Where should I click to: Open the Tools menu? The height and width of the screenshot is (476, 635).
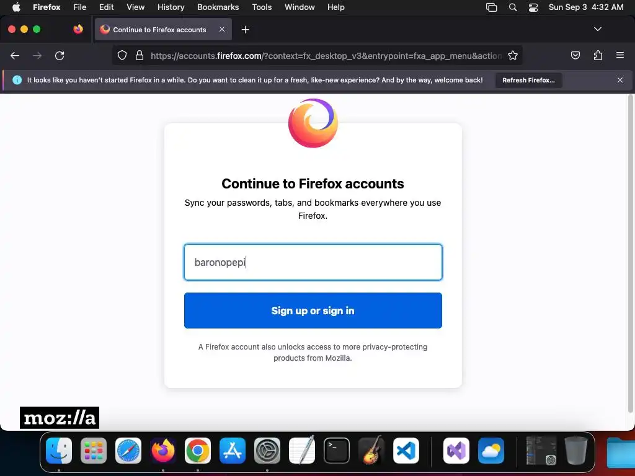click(262, 7)
